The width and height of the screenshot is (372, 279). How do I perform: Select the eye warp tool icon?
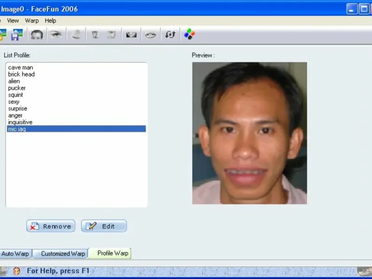pos(56,34)
